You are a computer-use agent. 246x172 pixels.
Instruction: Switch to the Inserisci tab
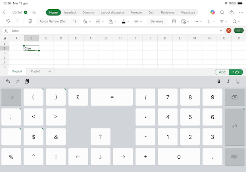(x=70, y=13)
